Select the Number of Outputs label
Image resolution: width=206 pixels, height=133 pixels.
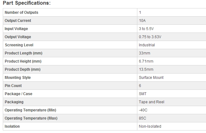21,13
